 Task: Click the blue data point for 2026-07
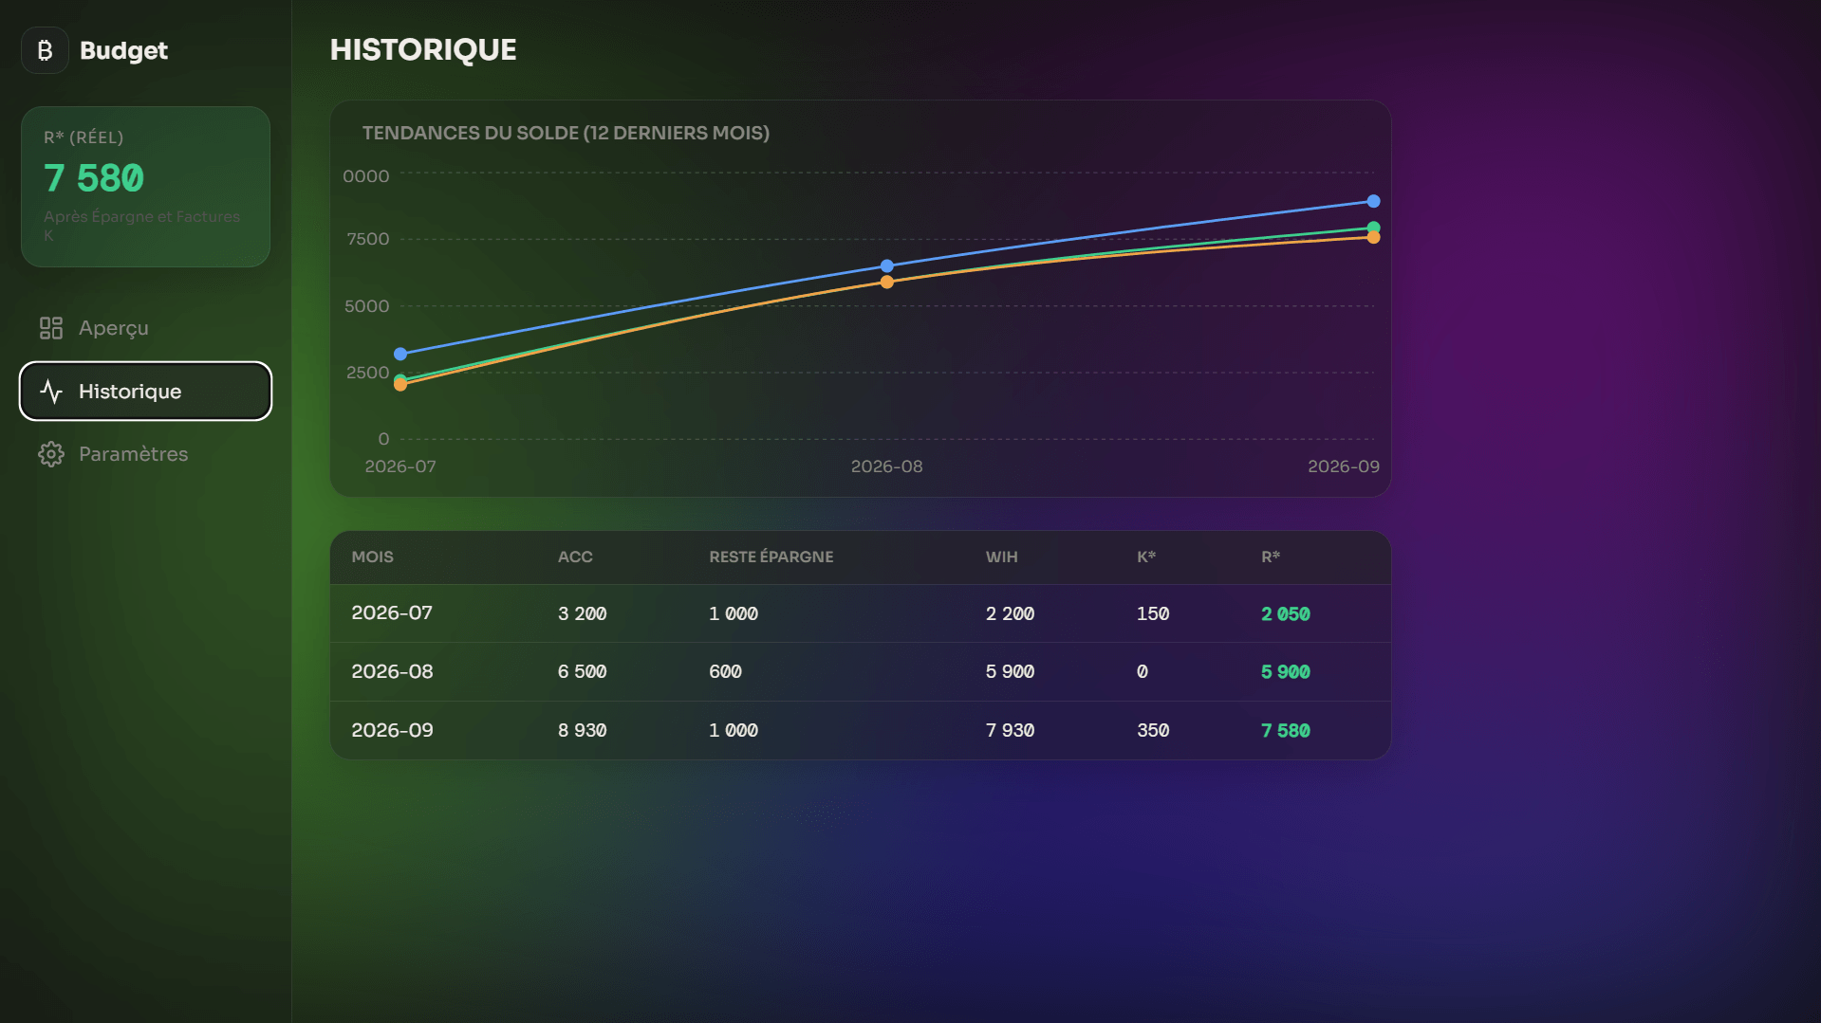400,354
